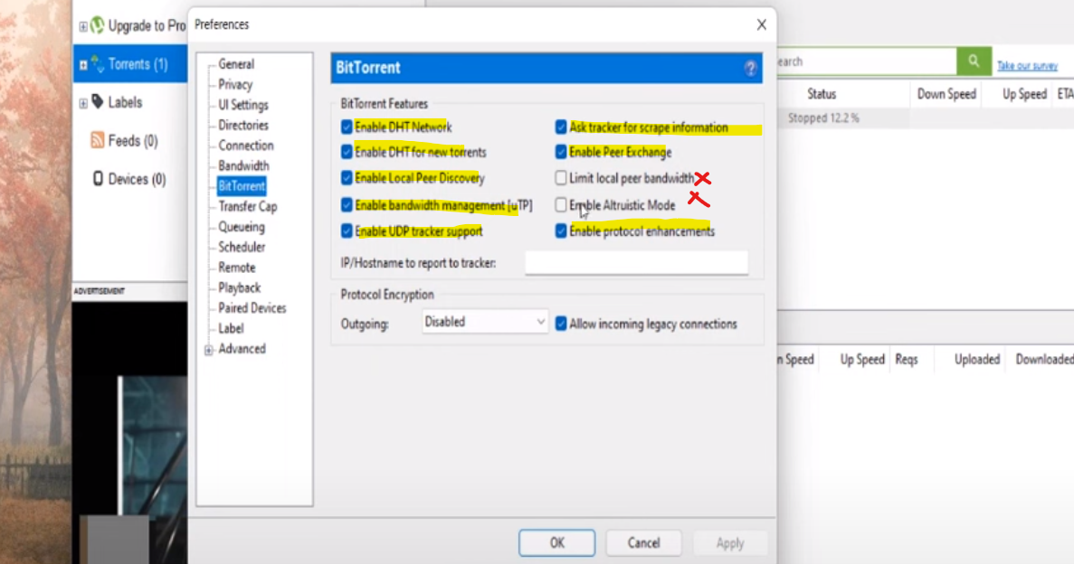Uncheck Enable DHT Network

347,127
